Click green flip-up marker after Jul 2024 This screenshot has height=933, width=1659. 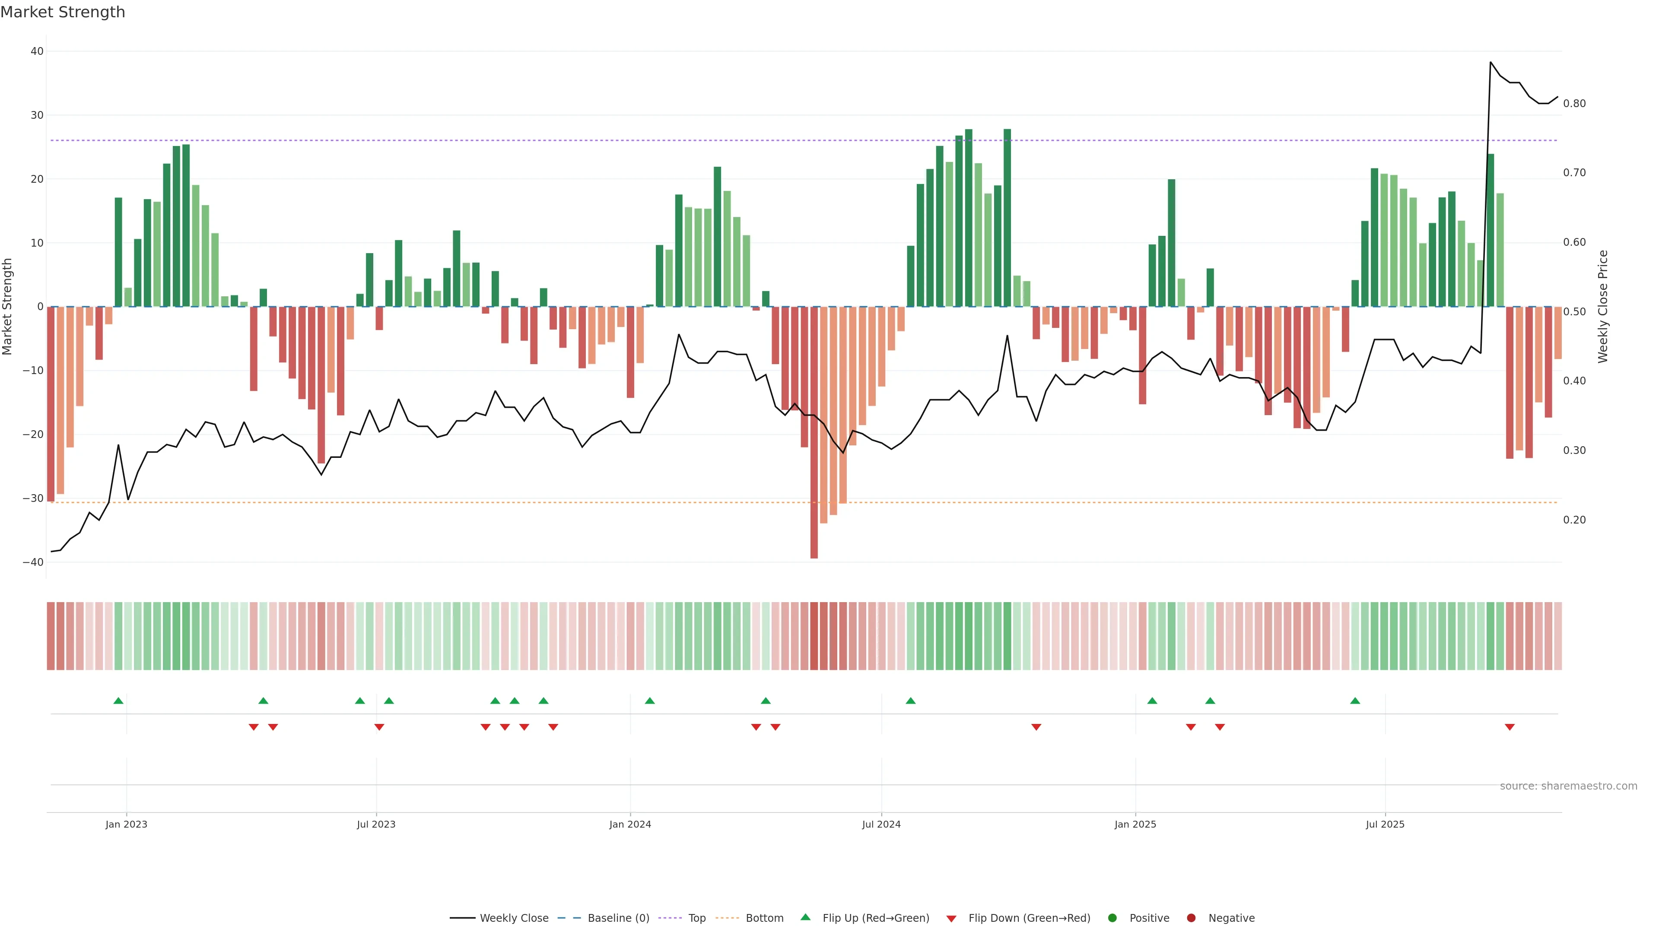[911, 701]
